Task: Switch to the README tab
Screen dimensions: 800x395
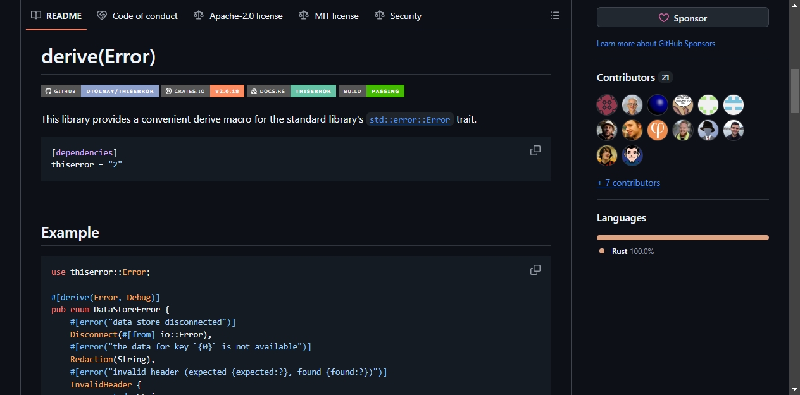Action: (57, 16)
